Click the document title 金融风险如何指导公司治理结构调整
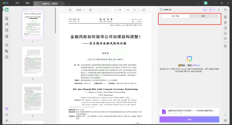This screenshot has height=125, width=232. 105,37
